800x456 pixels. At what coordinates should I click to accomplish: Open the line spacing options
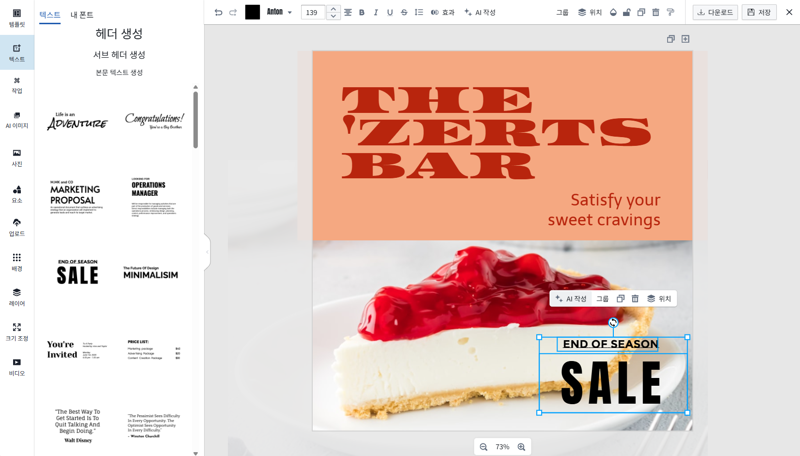419,13
